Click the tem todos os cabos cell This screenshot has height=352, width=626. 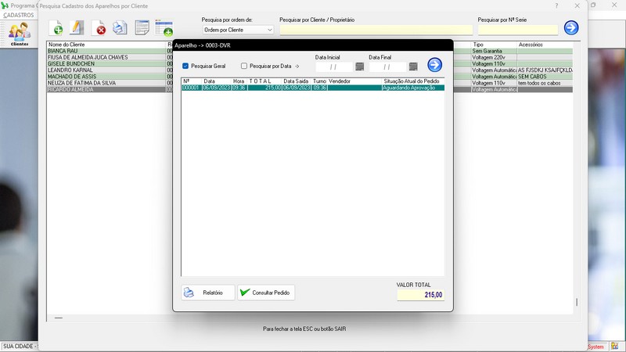click(x=545, y=83)
